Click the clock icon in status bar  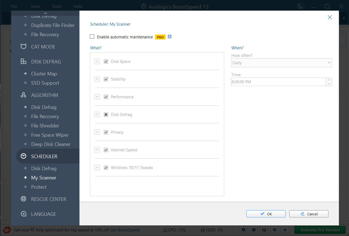pyautogui.click(x=253, y=230)
